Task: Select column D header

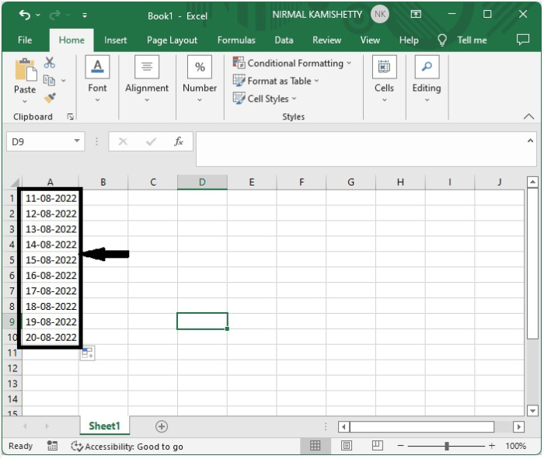Action: (x=202, y=183)
